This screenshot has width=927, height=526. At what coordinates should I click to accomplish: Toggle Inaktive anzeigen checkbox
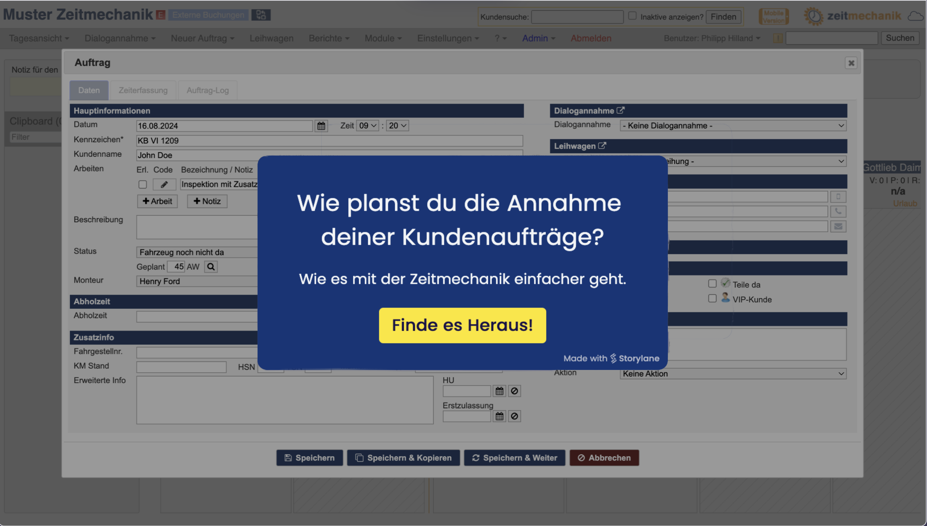[x=632, y=16]
